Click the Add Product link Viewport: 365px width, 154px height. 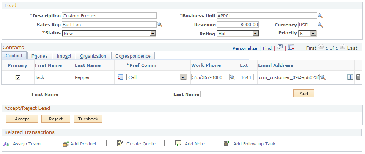point(83,144)
